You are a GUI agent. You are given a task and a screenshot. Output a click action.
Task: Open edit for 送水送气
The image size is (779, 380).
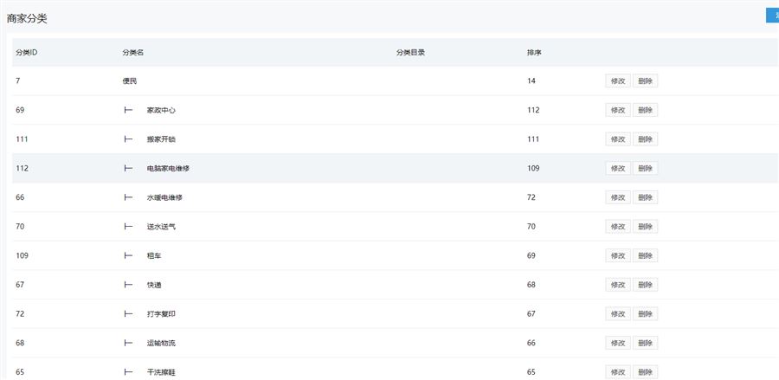point(617,227)
